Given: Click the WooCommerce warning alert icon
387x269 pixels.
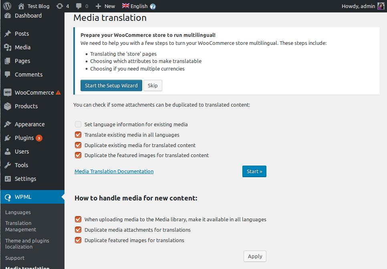Looking at the screenshot, I should pyautogui.click(x=58, y=93).
